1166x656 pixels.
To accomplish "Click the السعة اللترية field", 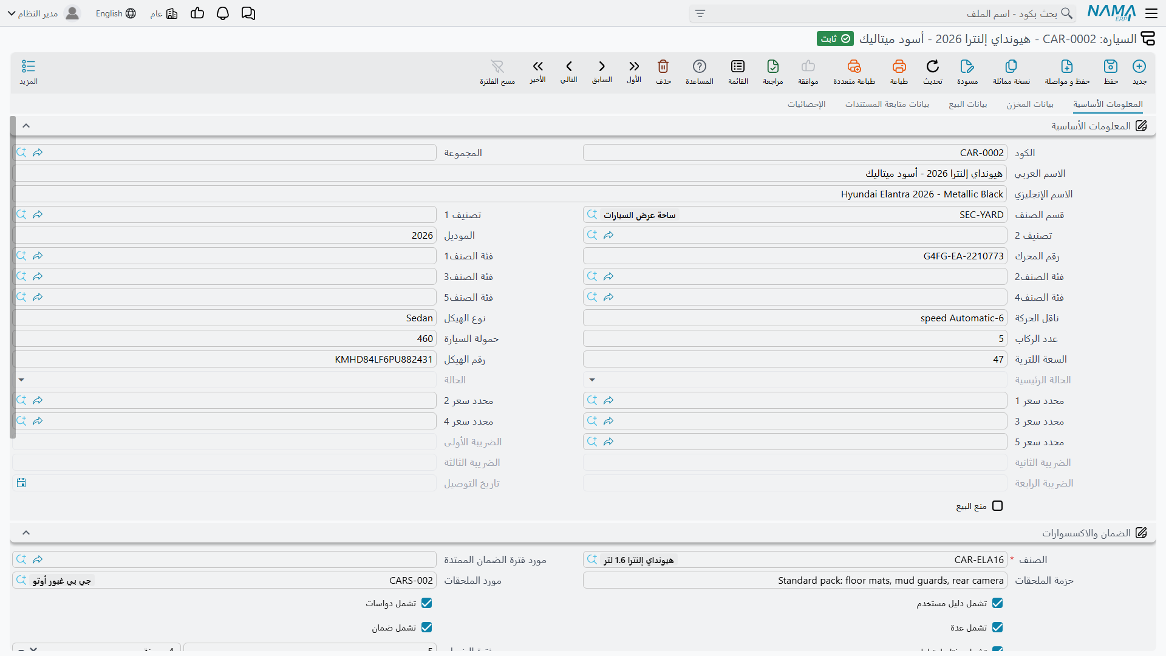I will tap(795, 359).
